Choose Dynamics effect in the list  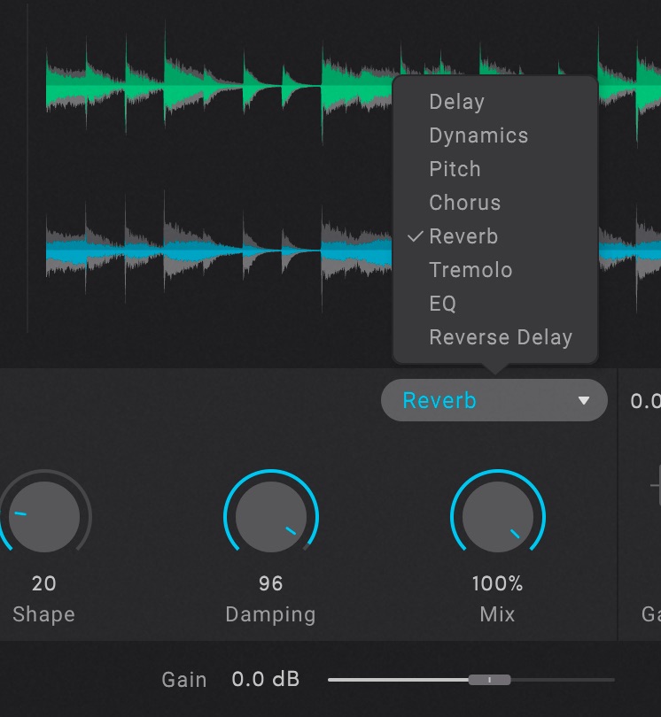[x=478, y=135]
